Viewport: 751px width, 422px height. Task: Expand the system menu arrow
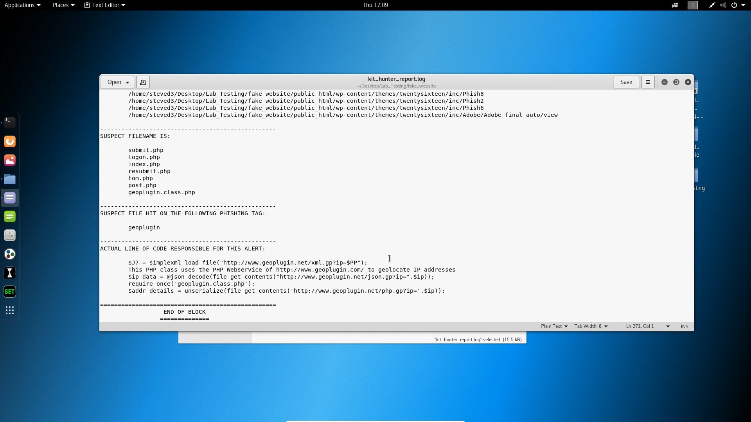[743, 5]
